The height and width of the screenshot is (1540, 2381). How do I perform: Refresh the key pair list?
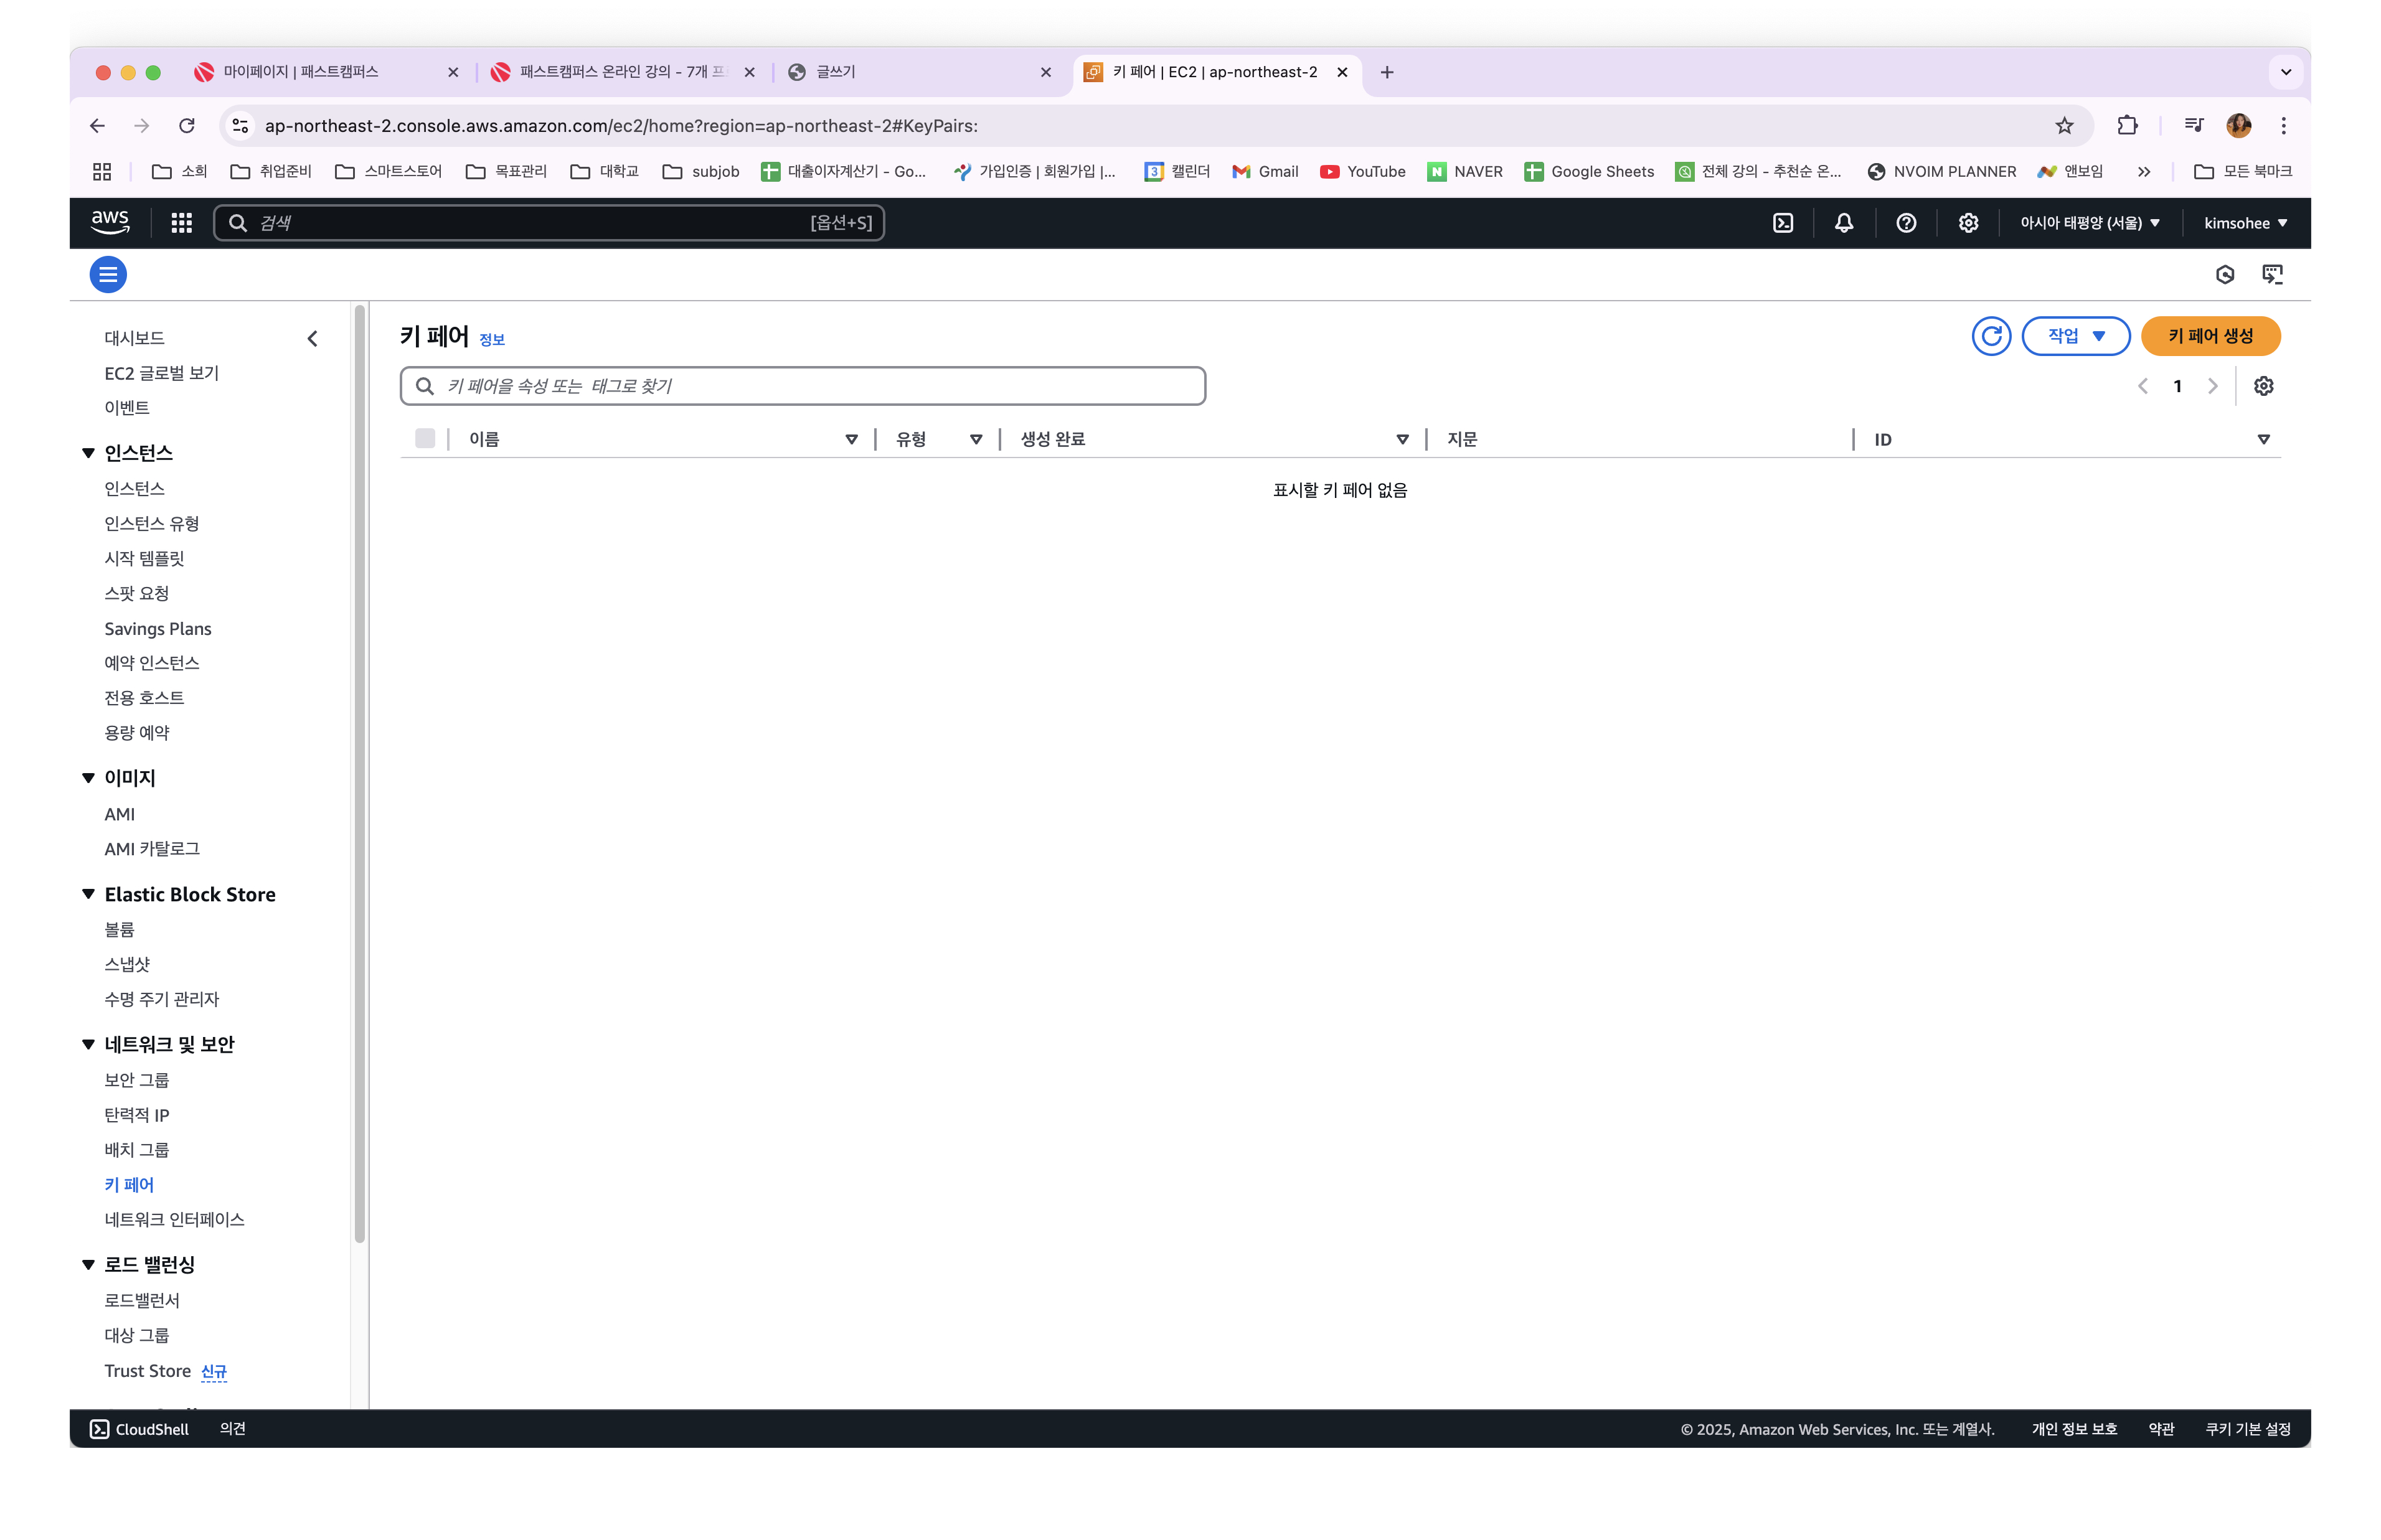(1991, 336)
